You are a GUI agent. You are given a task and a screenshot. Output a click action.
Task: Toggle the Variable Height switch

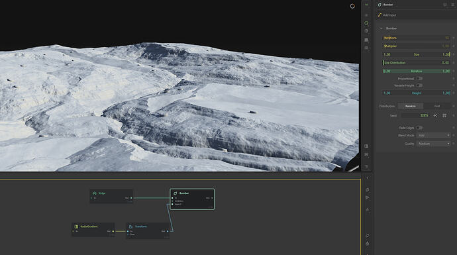[x=419, y=85]
